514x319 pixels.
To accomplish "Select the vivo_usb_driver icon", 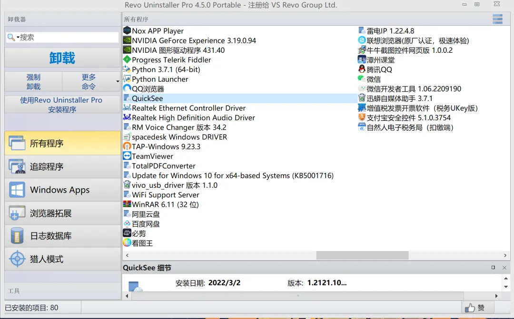I will pyautogui.click(x=127, y=185).
